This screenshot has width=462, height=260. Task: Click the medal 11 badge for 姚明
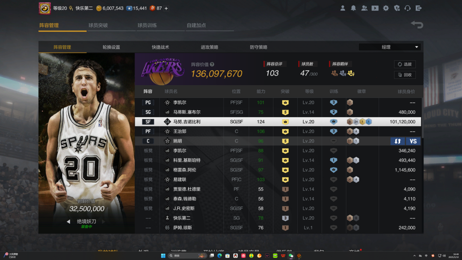coord(350,141)
